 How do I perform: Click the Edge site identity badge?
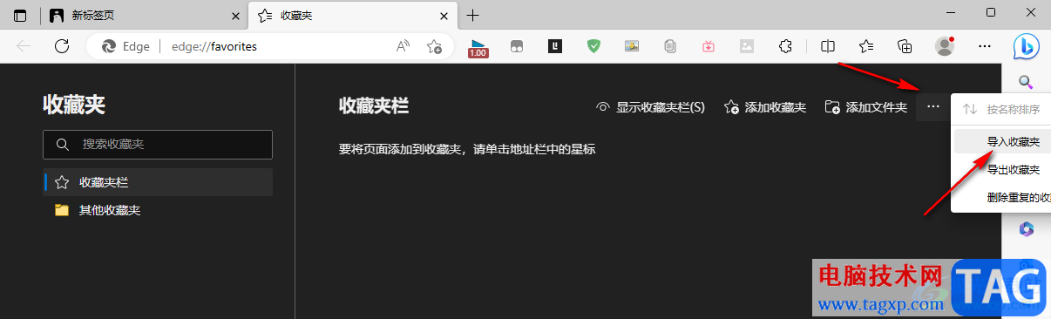pyautogui.click(x=126, y=46)
